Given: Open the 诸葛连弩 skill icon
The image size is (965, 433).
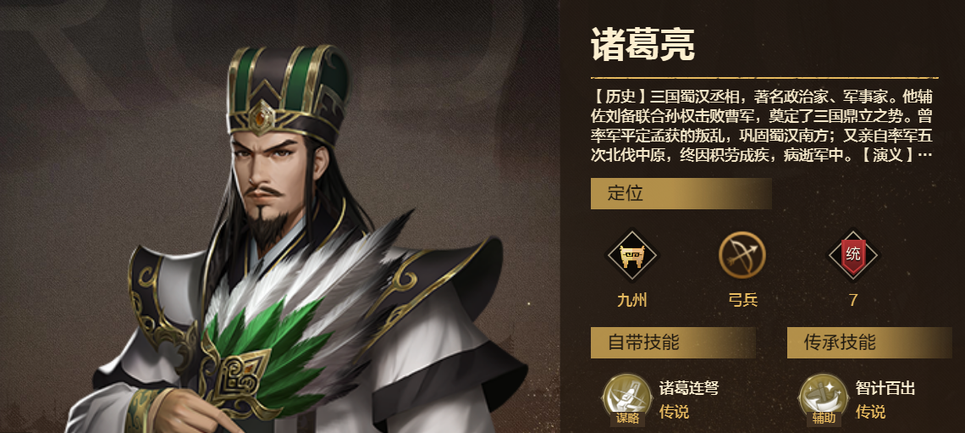Looking at the screenshot, I should pos(626,397).
